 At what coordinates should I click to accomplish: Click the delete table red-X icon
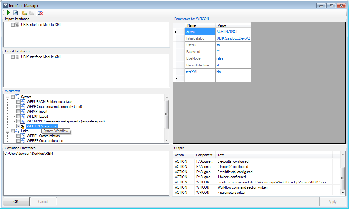tap(40, 13)
